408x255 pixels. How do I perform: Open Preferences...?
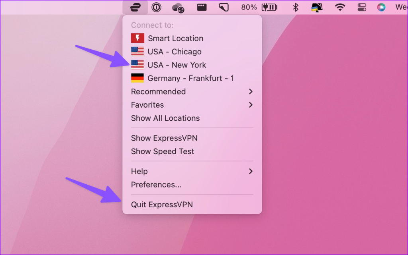pyautogui.click(x=192, y=184)
